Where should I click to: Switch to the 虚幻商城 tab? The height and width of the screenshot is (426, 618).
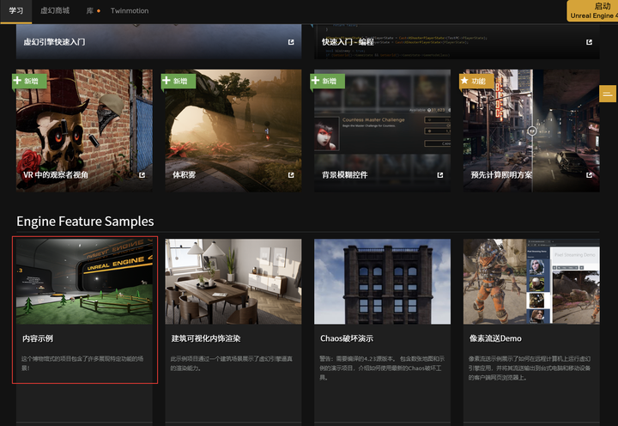pos(55,10)
